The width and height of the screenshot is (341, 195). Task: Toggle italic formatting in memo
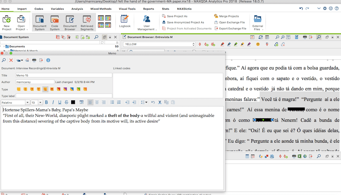click(x=53, y=102)
